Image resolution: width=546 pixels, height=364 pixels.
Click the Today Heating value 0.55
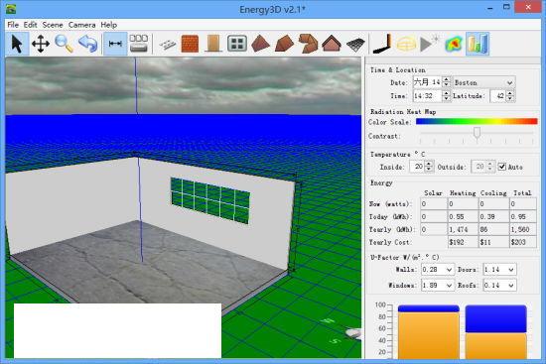click(463, 216)
